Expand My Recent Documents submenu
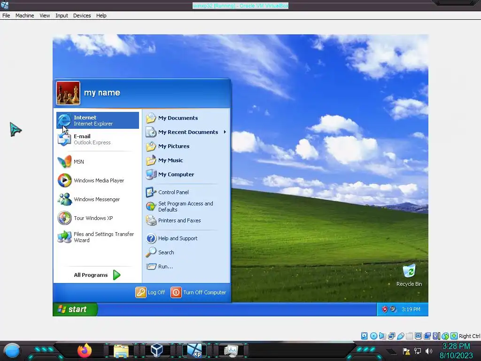The height and width of the screenshot is (361, 481). pyautogui.click(x=186, y=132)
